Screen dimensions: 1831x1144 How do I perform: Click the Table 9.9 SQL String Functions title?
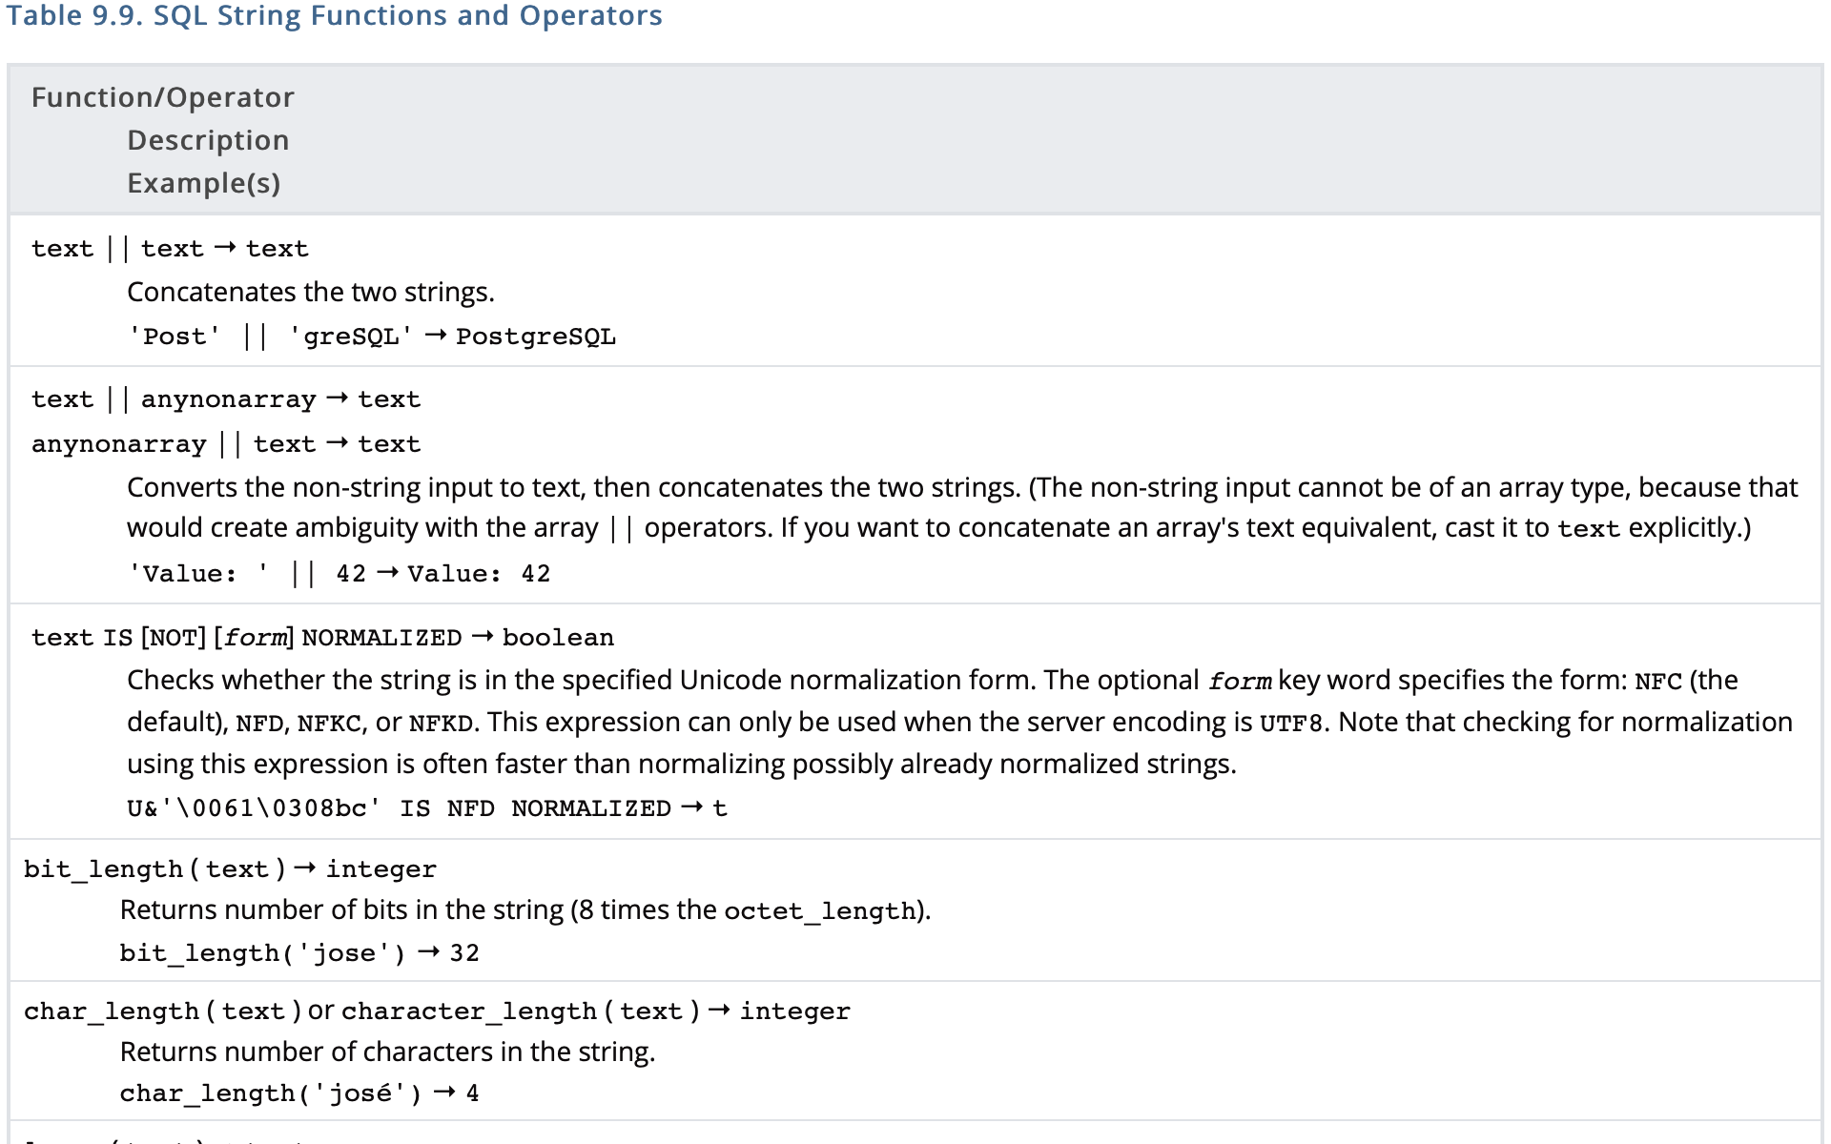[334, 16]
